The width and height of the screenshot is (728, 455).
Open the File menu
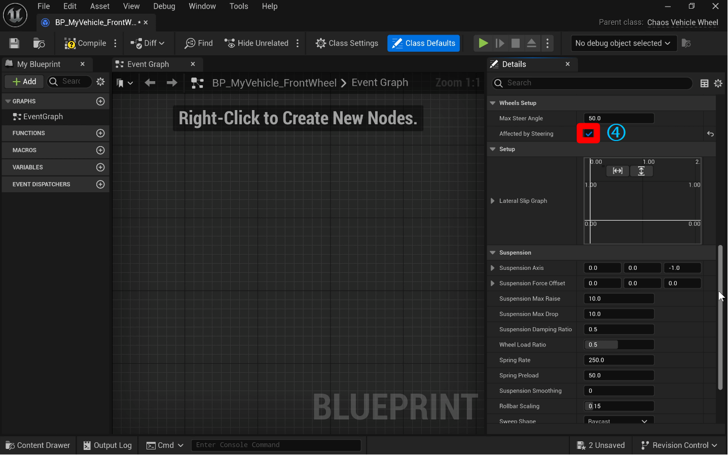(44, 6)
